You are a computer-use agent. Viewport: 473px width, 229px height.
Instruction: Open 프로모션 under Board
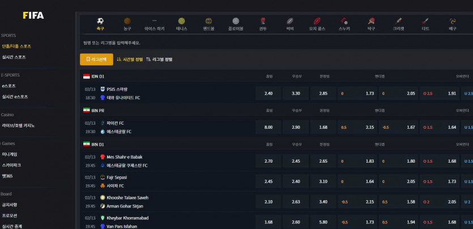click(x=10, y=215)
